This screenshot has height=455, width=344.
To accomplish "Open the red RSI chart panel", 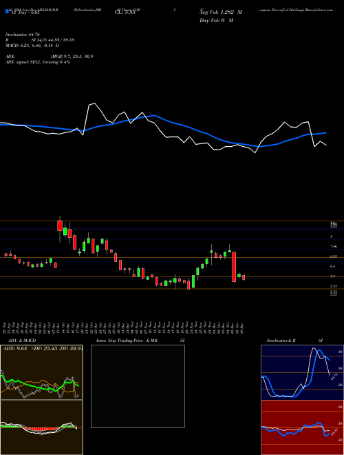I will [x=302, y=427].
